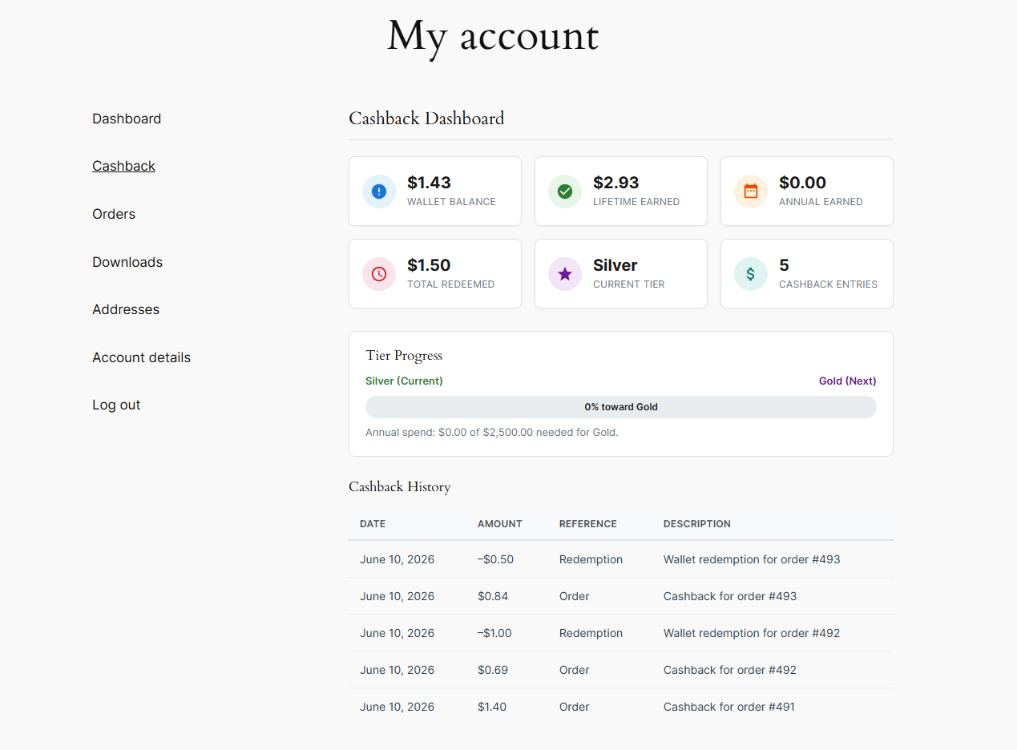Select the Cashback sidebar link
This screenshot has height=750, width=1017.
(x=123, y=166)
